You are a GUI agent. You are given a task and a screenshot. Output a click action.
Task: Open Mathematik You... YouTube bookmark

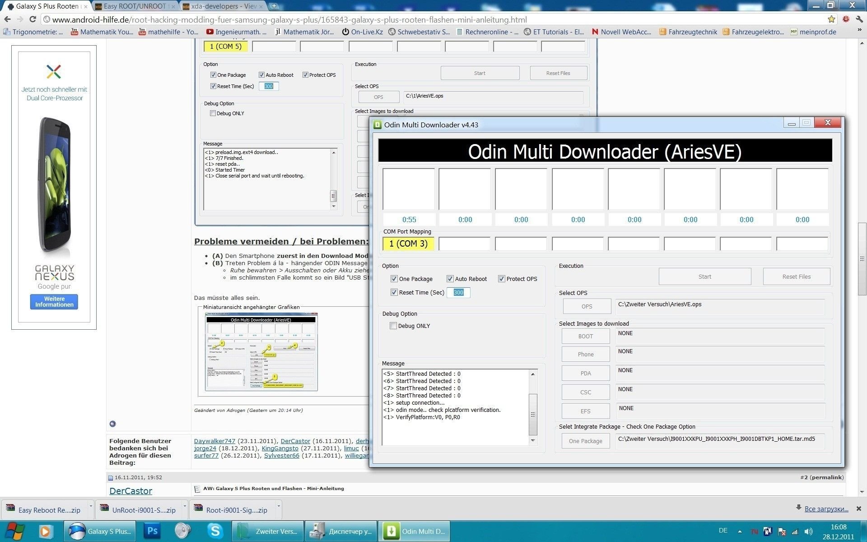[102, 32]
